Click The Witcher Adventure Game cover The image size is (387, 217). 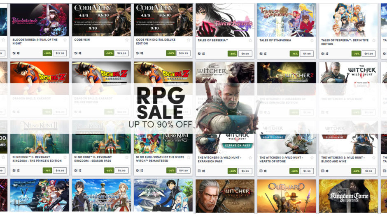pos(225,196)
